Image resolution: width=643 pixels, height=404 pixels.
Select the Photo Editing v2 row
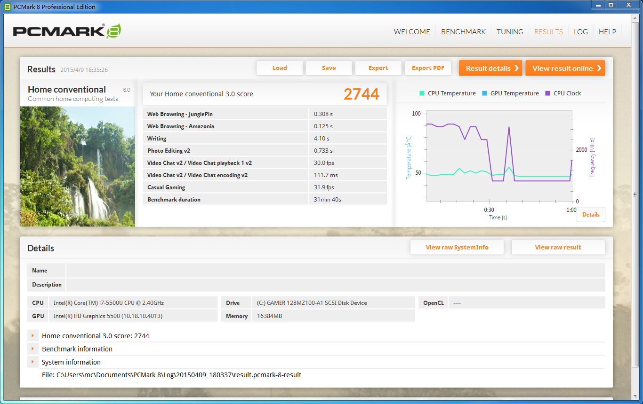click(x=265, y=150)
